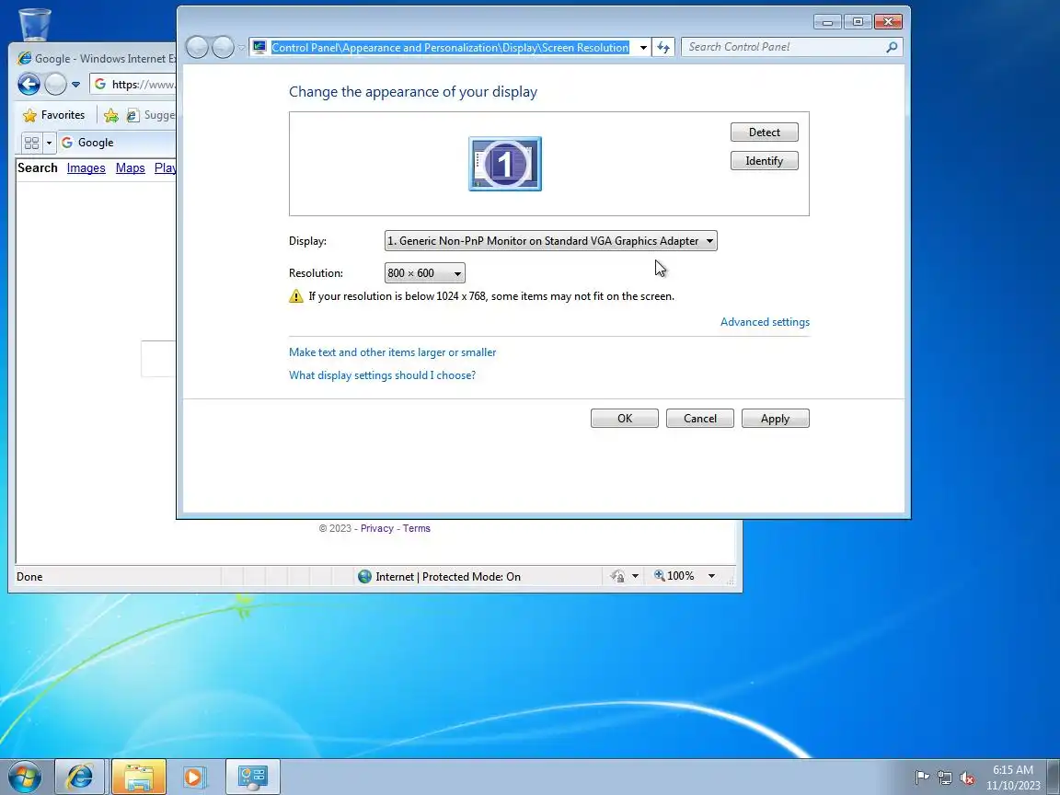Open Windows Explorer from the taskbar

pos(138,777)
